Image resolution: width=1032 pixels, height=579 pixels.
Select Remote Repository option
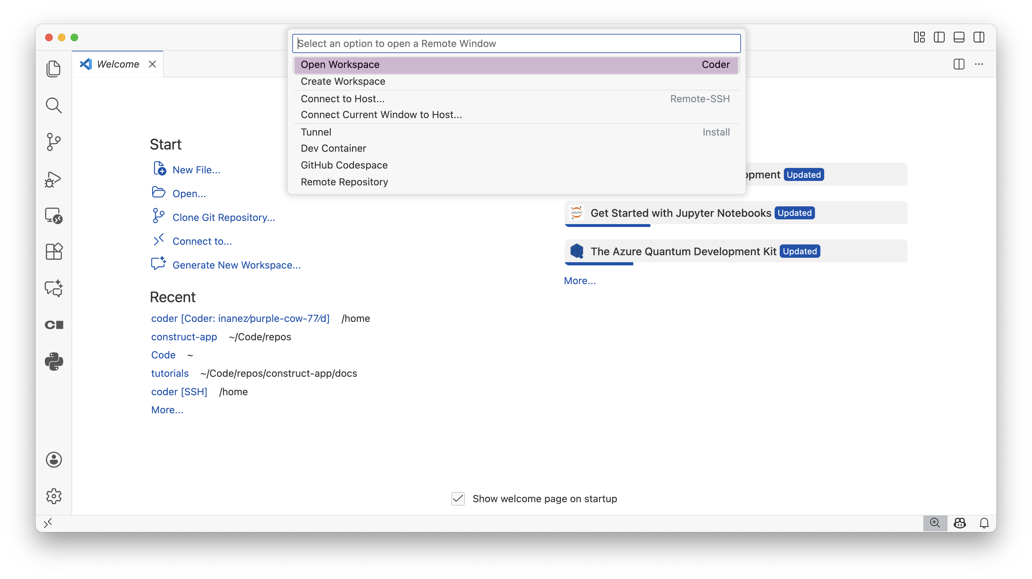516,182
